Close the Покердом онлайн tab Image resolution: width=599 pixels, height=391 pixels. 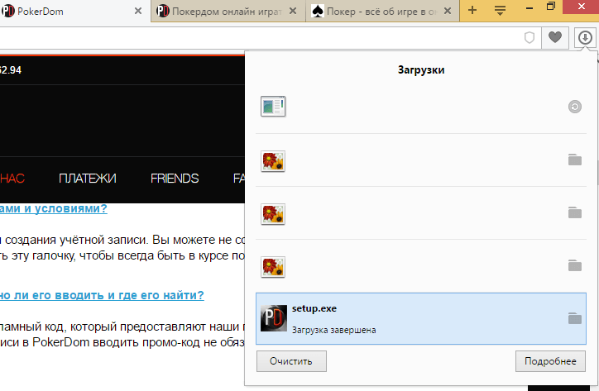click(x=296, y=12)
